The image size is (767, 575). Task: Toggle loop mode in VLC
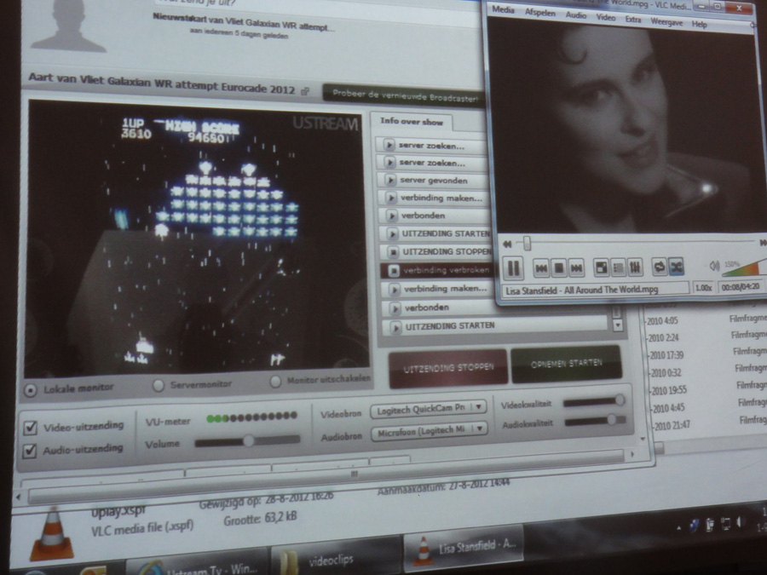tap(660, 267)
